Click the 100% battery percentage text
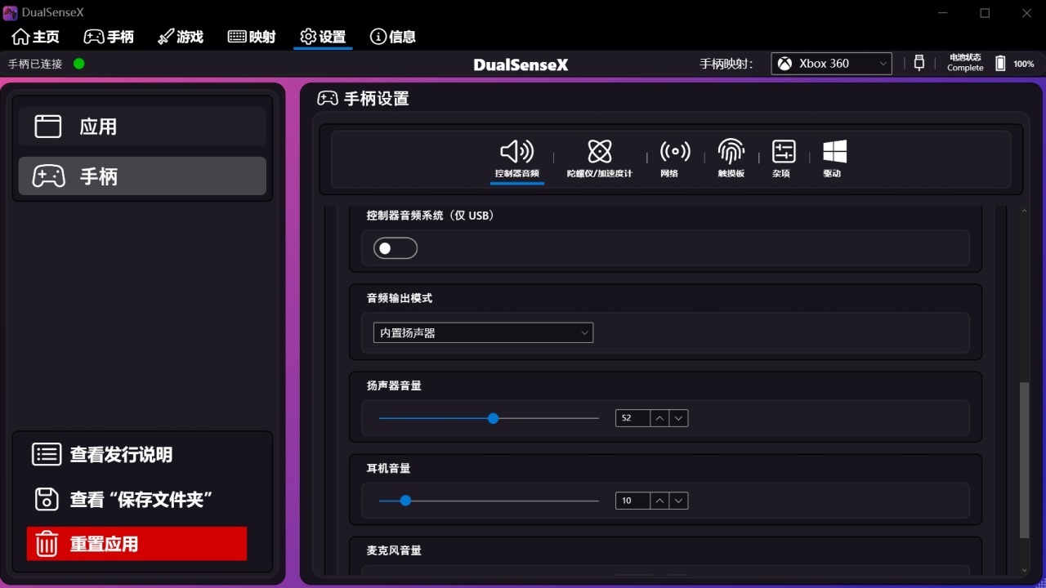1046x588 pixels. (1024, 64)
